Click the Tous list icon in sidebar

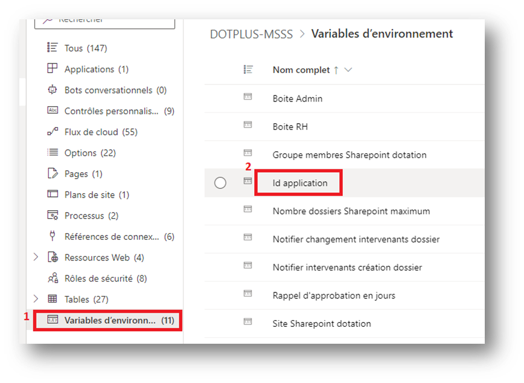[53, 48]
